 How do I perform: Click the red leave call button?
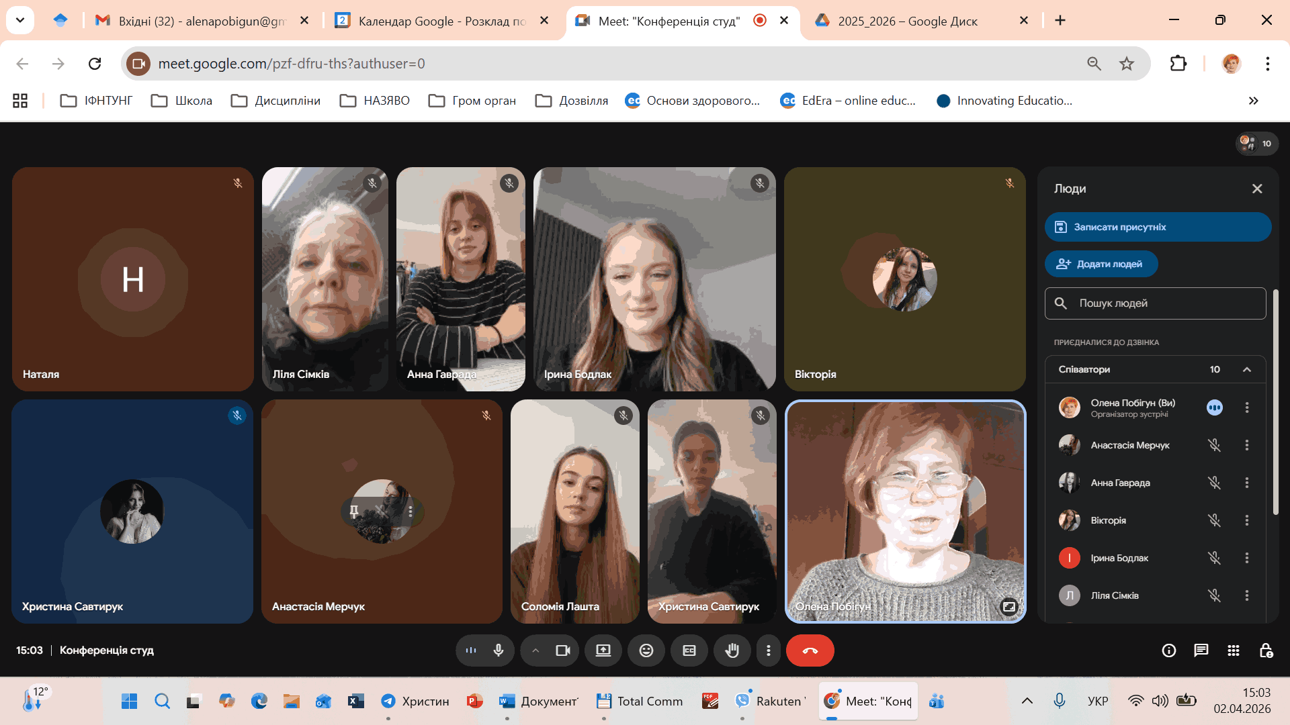810,650
